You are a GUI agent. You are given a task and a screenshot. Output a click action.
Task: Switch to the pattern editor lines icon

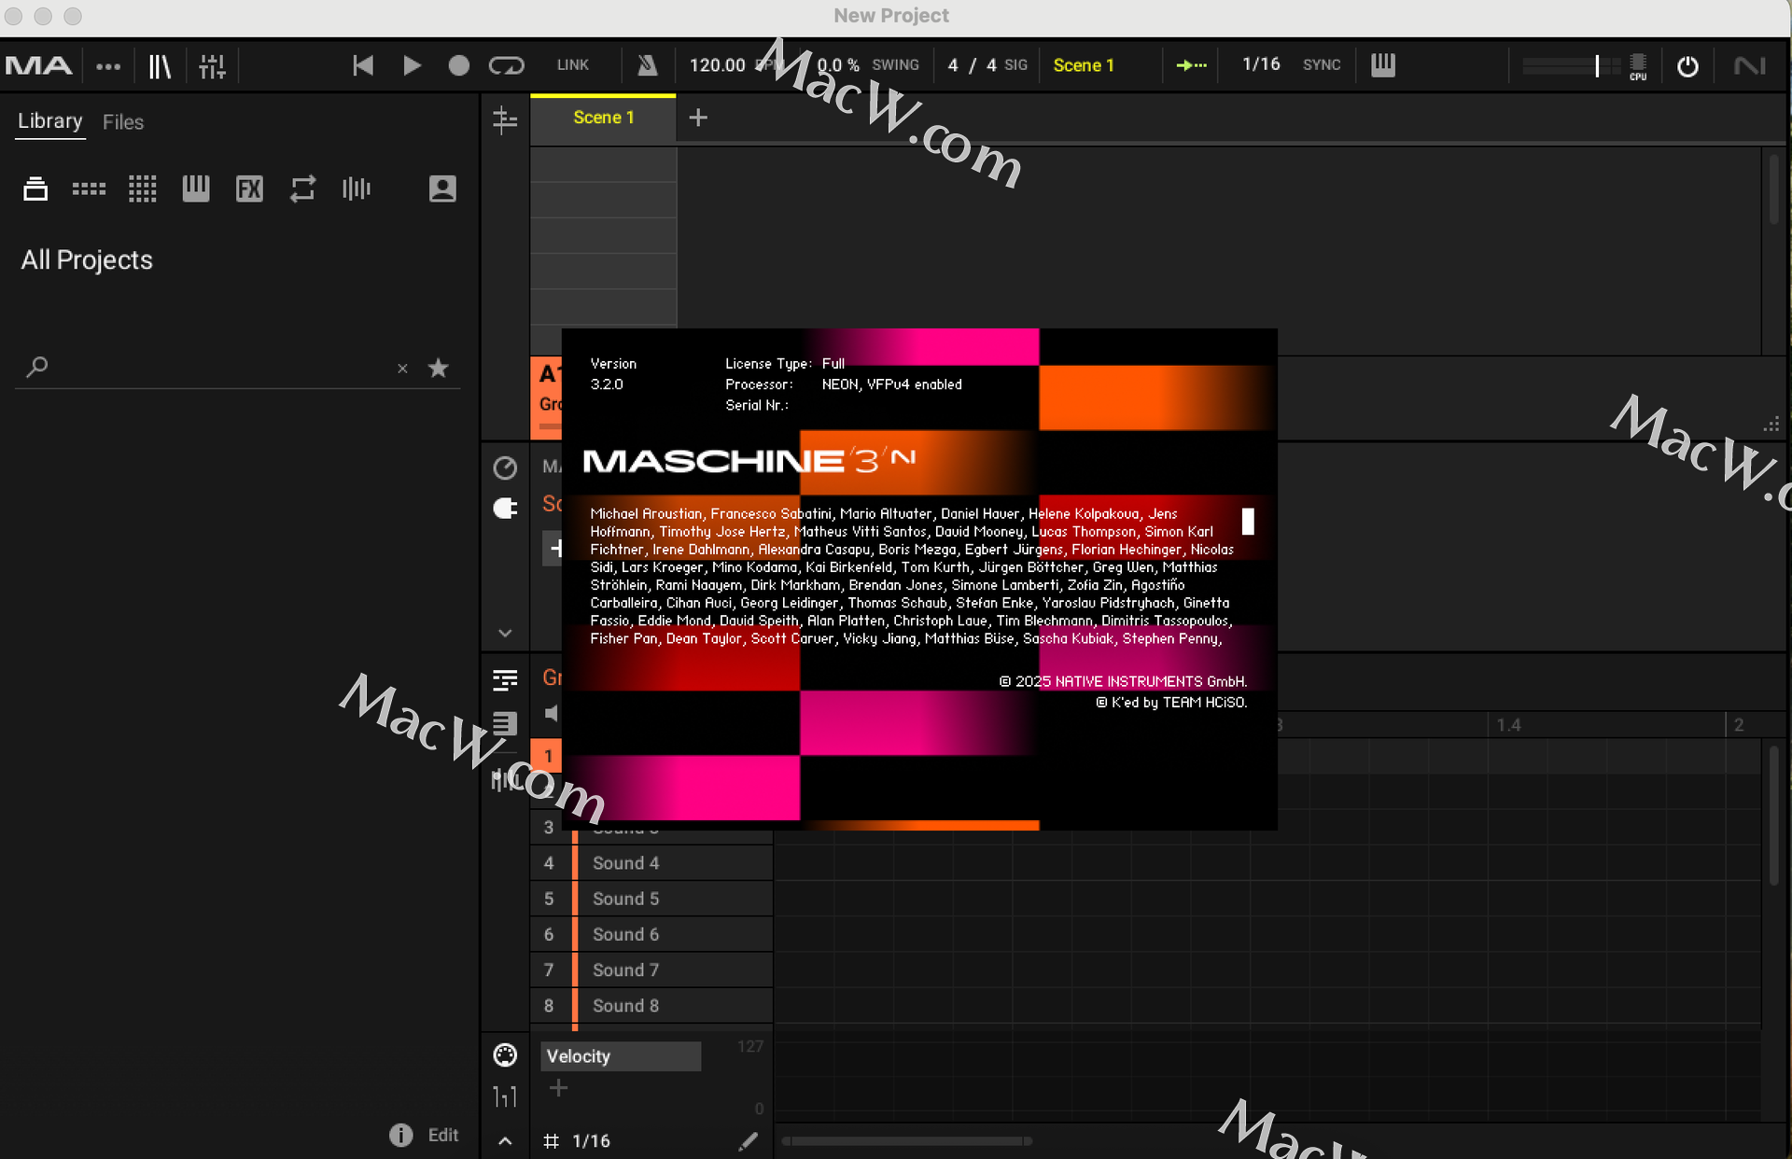pyautogui.click(x=505, y=680)
